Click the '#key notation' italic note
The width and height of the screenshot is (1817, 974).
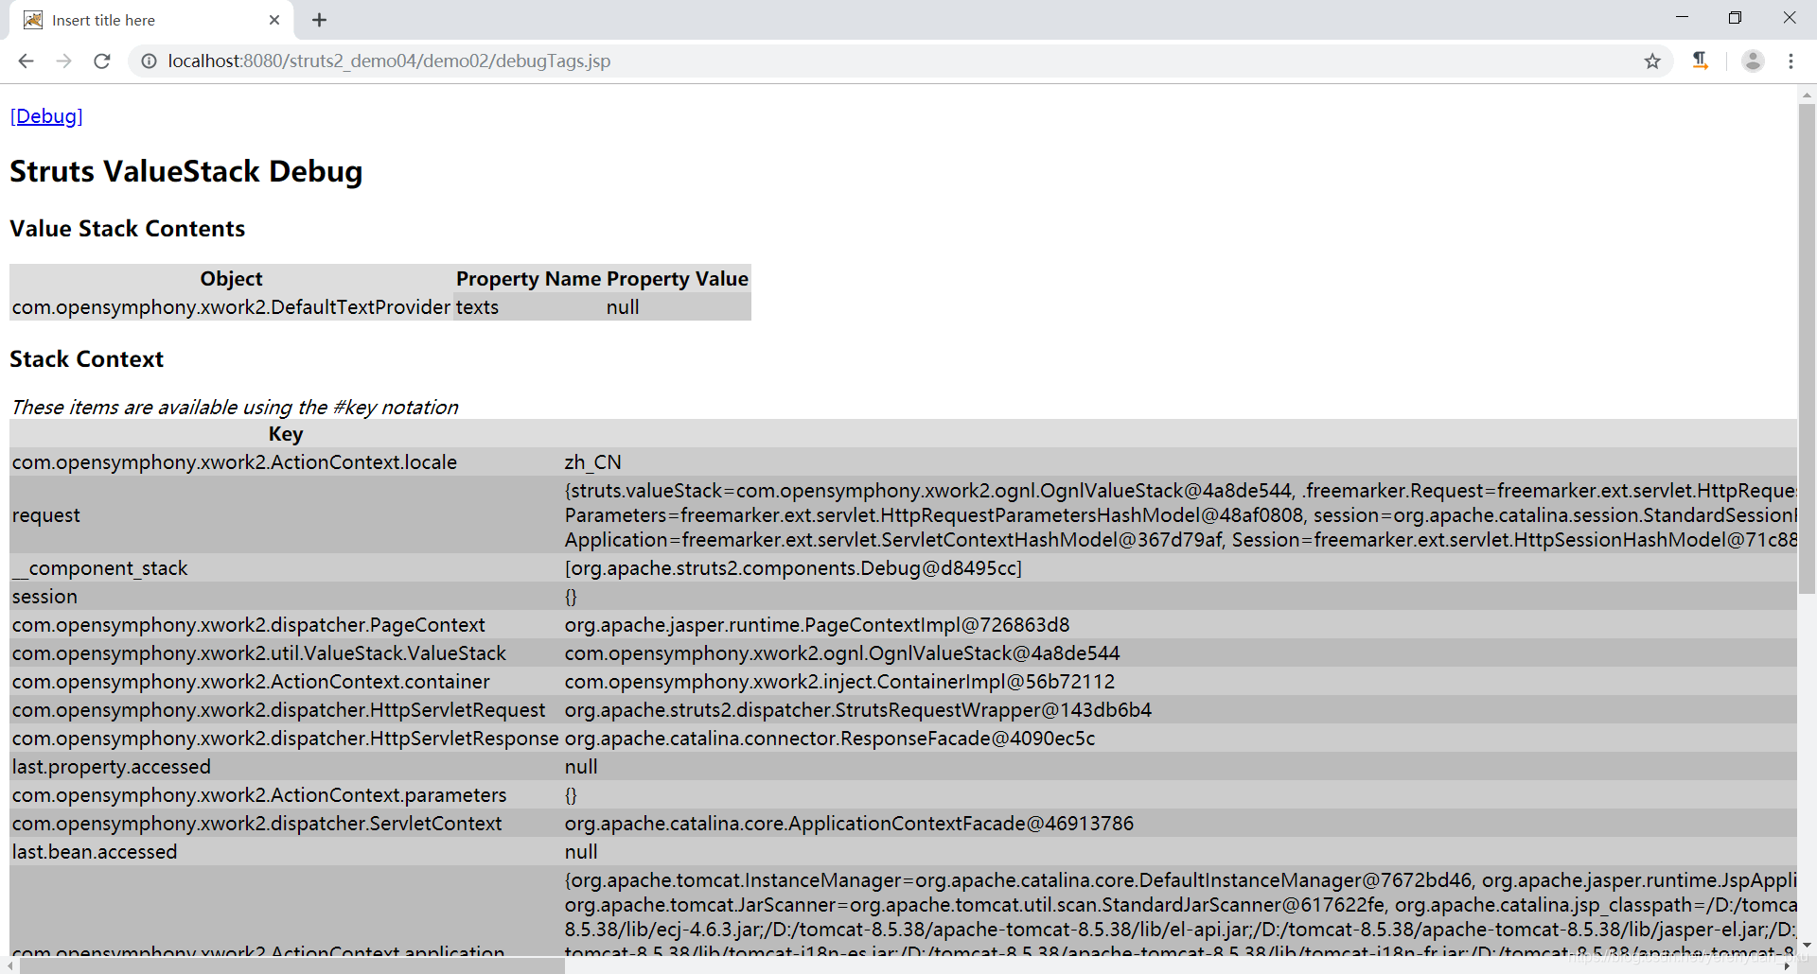click(x=235, y=408)
